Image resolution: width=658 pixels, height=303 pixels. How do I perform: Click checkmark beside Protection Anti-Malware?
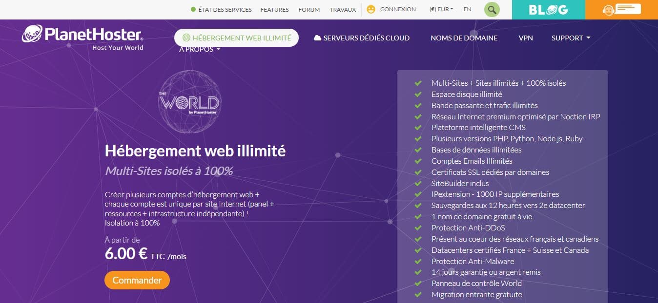418,262
